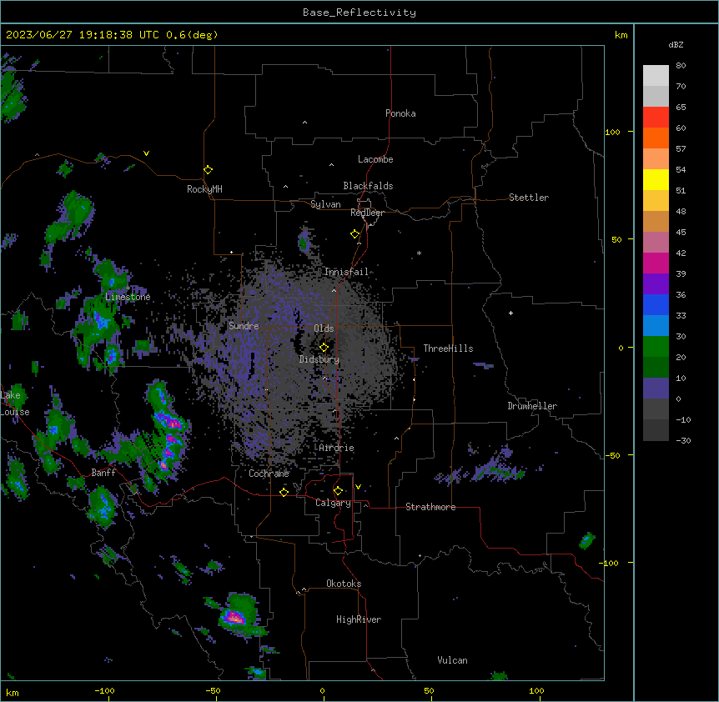Click the Olds city label
Viewport: 719px width, 702px height.
(x=324, y=328)
